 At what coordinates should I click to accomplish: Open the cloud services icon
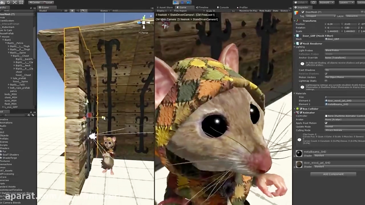click(313, 2)
